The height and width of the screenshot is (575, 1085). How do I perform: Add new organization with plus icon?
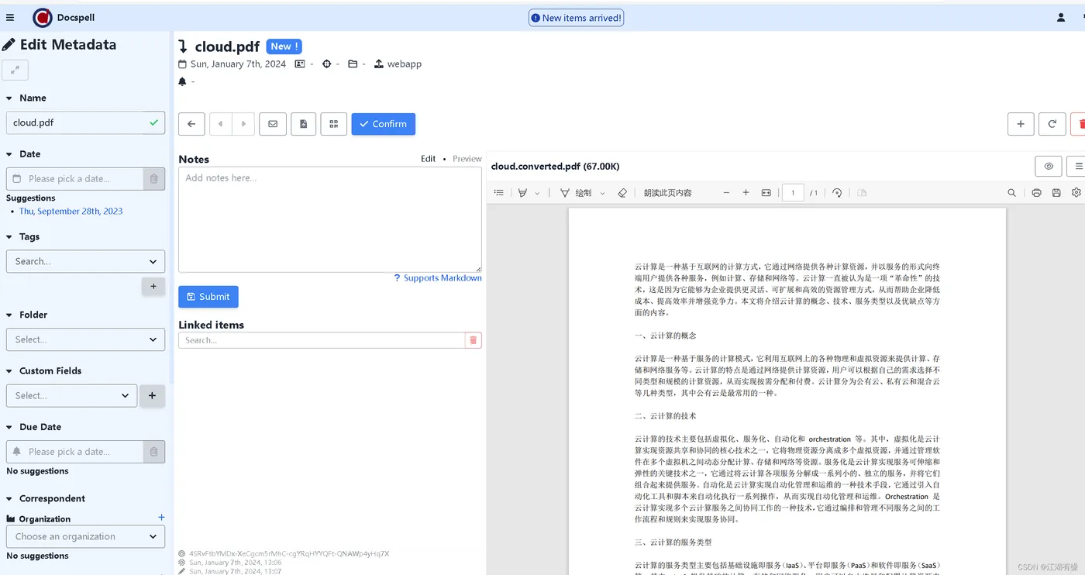[161, 518]
